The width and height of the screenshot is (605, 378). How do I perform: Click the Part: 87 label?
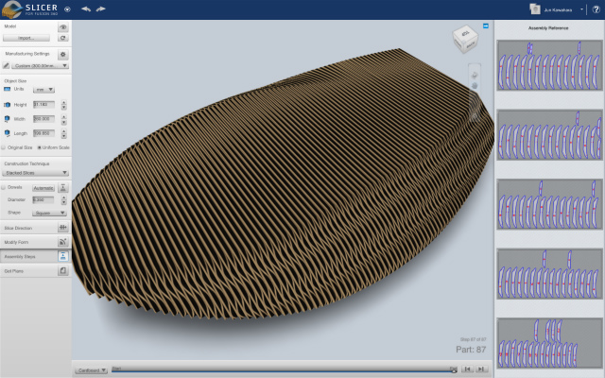pos(471,350)
